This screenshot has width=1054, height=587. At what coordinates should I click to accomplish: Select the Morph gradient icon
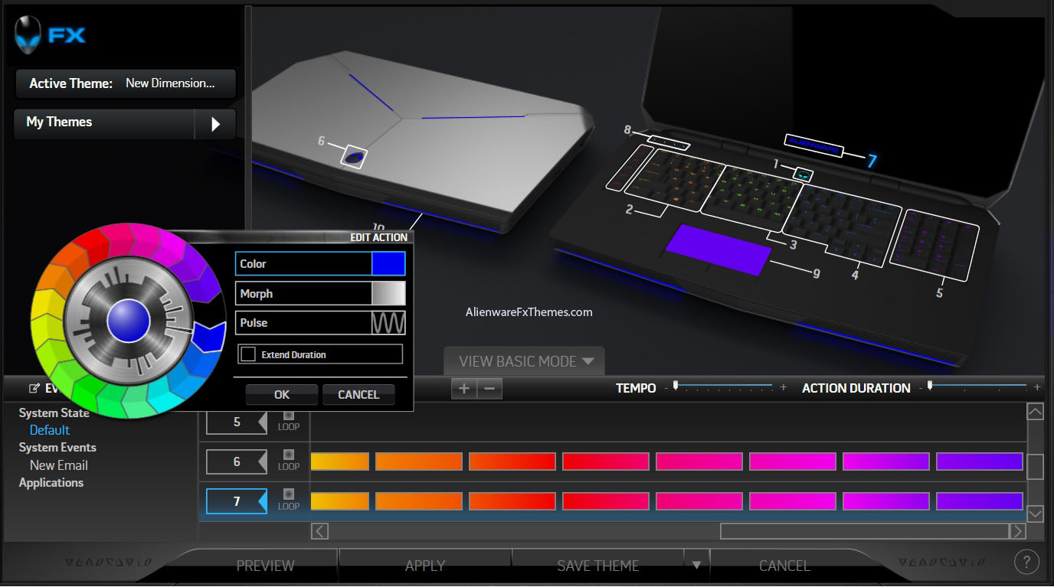[388, 293]
